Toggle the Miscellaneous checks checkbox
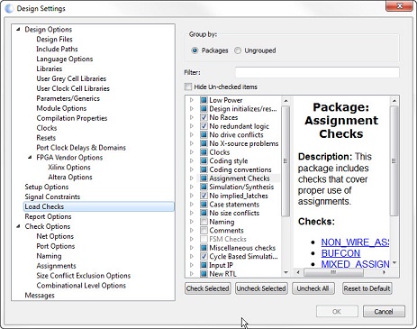The height and width of the screenshot is (329, 417). [x=204, y=248]
